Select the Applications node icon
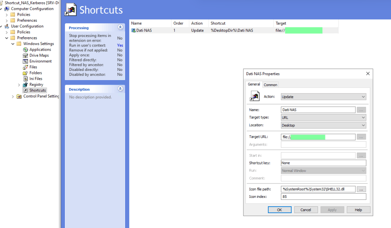 [25, 50]
